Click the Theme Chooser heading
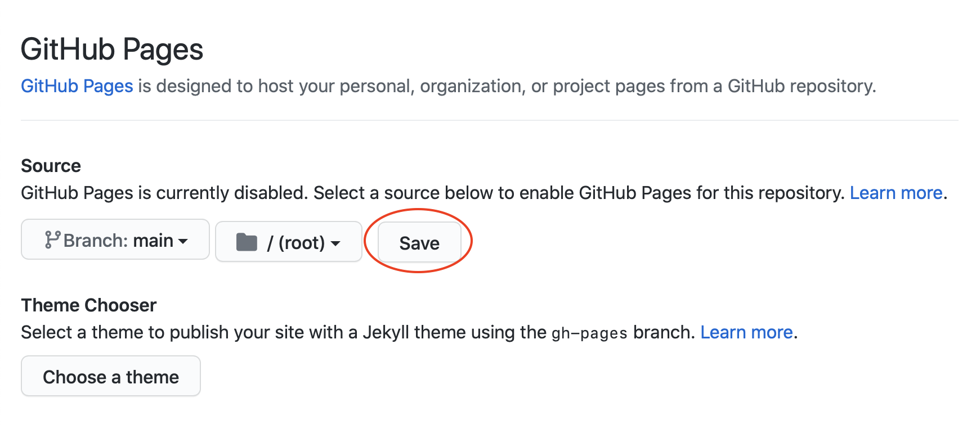The image size is (976, 425). pos(89,305)
